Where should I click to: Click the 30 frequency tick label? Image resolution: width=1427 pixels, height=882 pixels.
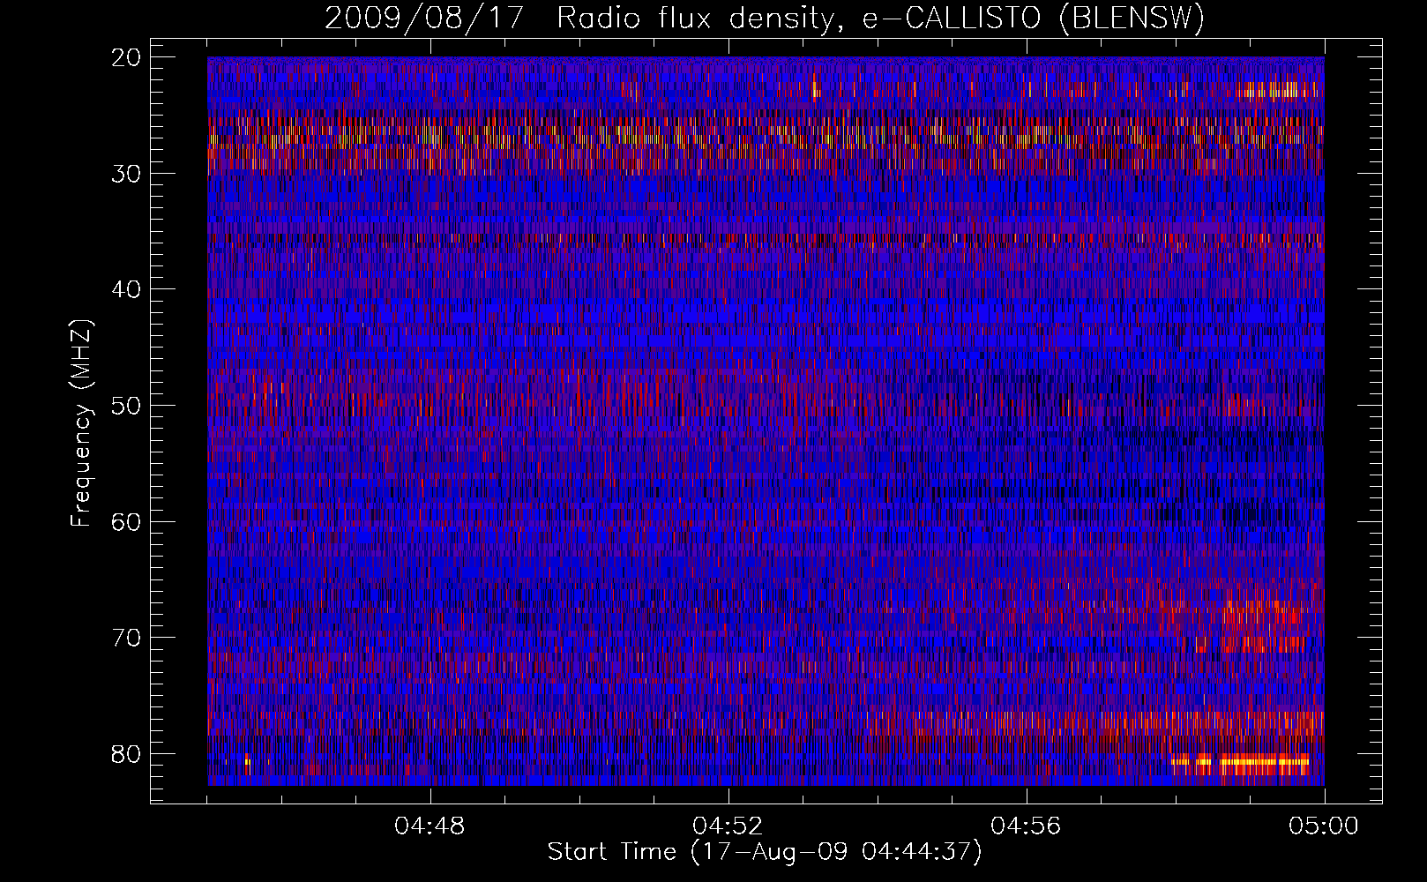pyautogui.click(x=127, y=174)
